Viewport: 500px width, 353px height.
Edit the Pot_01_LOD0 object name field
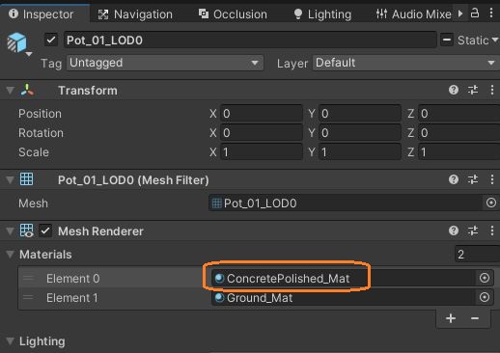point(250,41)
